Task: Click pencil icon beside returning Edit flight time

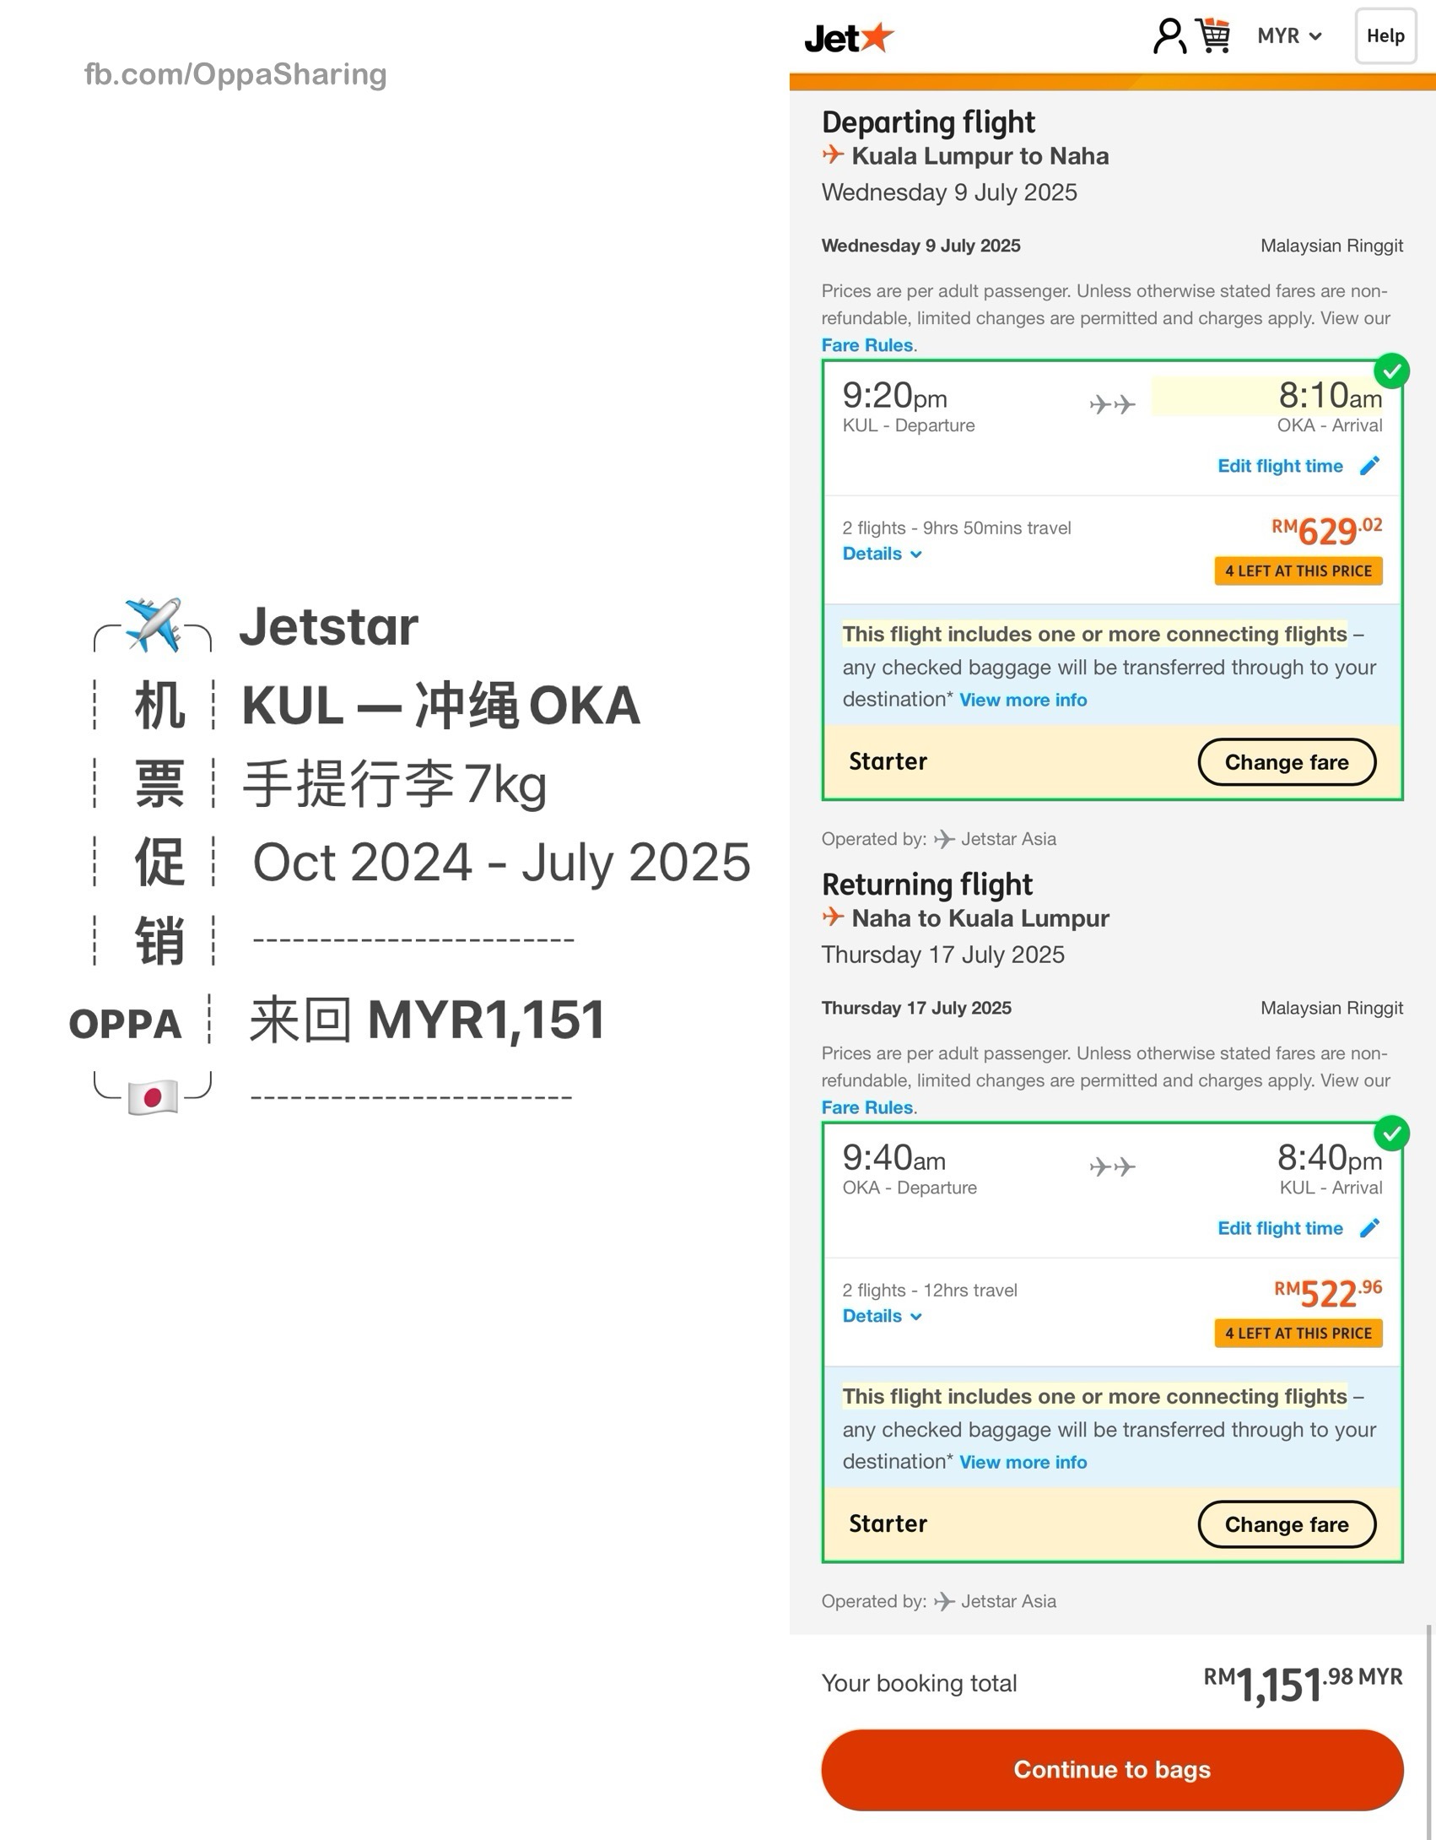Action: 1370,1228
